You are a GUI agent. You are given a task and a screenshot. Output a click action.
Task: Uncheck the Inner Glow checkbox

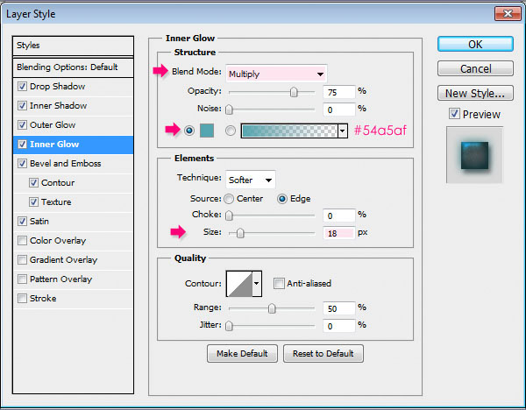click(x=22, y=145)
